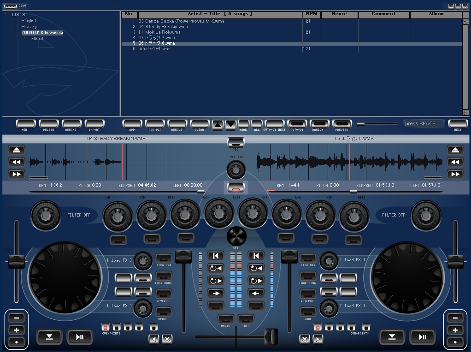Toggle the kill button under left LOW knob
Image resolution: width=471 pixels, height=352 pixels.
(118, 240)
